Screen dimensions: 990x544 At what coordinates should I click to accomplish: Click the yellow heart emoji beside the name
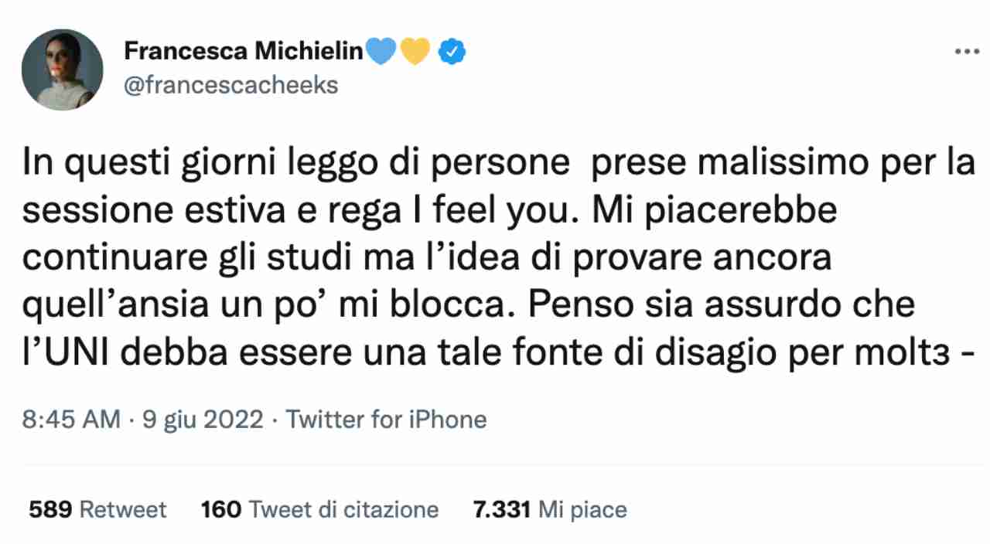(416, 52)
